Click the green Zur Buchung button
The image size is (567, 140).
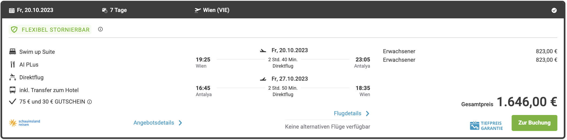tap(534, 123)
